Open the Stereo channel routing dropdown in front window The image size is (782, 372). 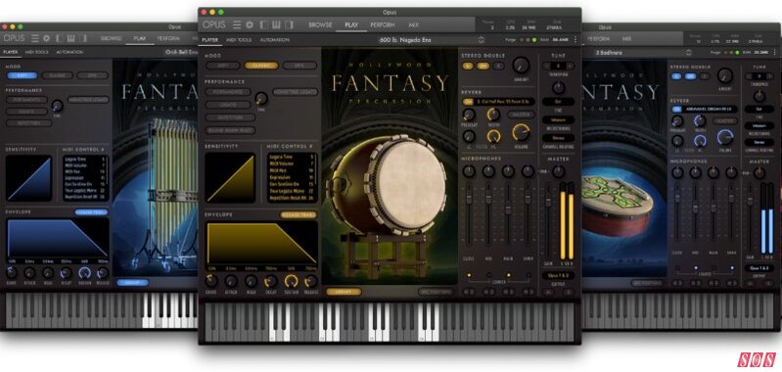click(559, 138)
